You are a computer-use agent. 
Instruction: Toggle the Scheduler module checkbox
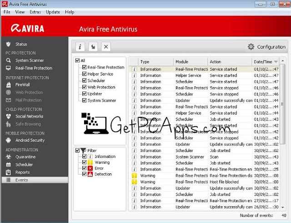(84, 80)
